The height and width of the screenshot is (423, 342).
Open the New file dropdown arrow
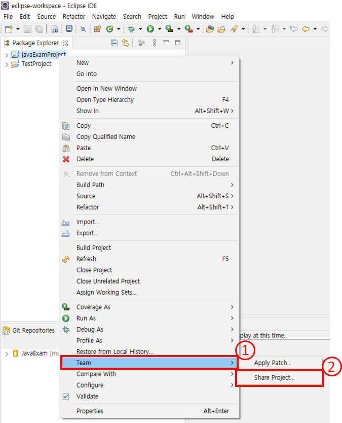pyautogui.click(x=18, y=29)
